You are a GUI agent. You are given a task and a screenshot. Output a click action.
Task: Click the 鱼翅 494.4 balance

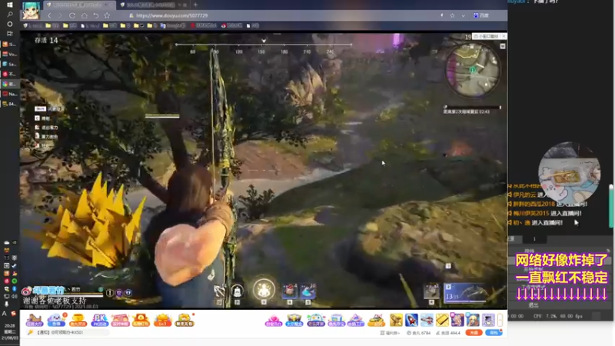click(448, 333)
